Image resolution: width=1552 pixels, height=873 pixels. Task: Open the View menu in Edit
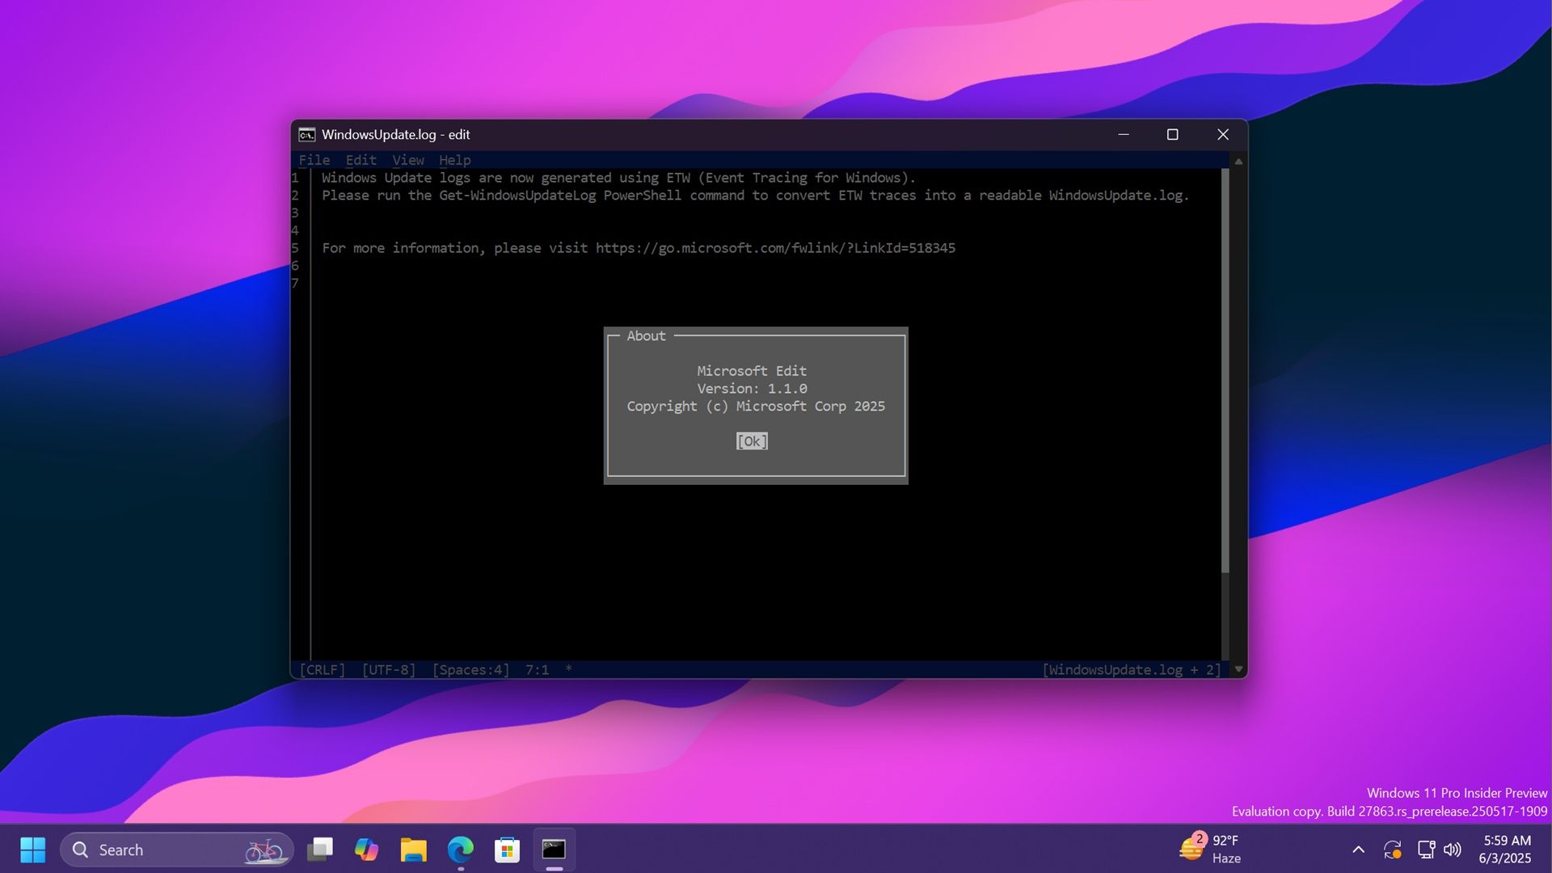coord(407,160)
